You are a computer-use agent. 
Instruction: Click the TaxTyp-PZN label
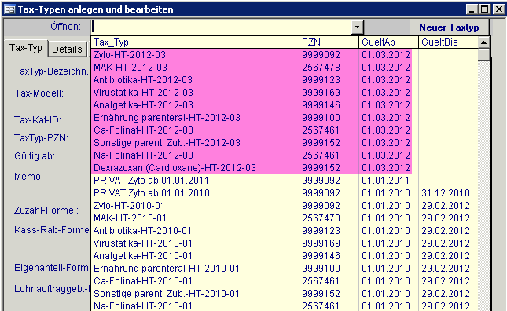pos(41,138)
